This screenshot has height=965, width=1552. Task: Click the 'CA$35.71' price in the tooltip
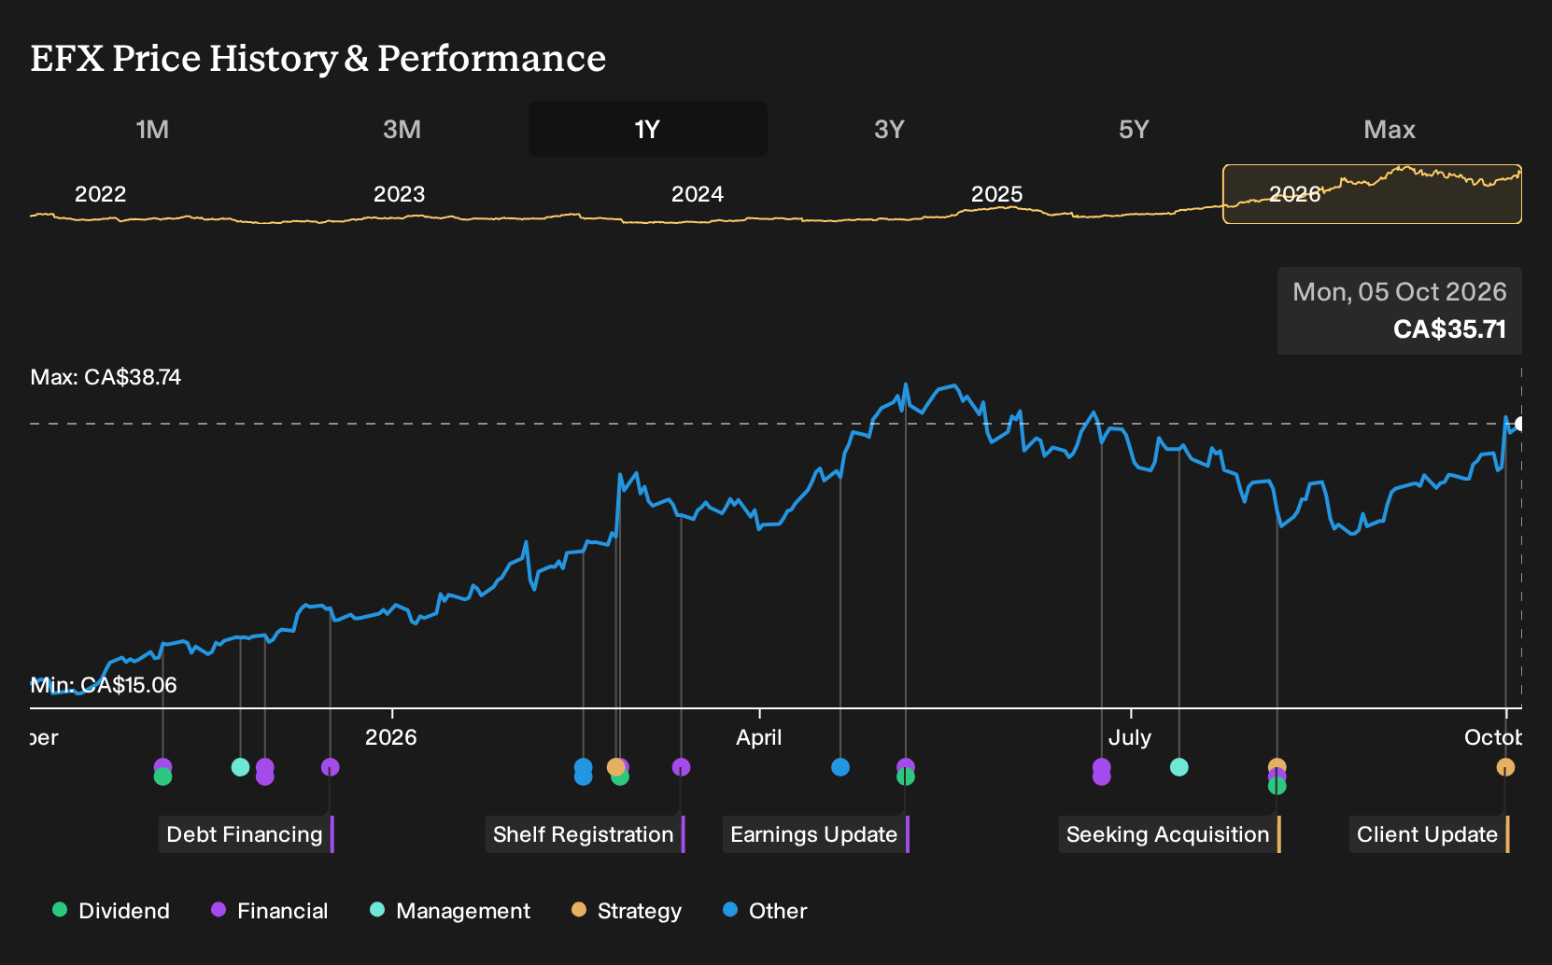click(1449, 329)
